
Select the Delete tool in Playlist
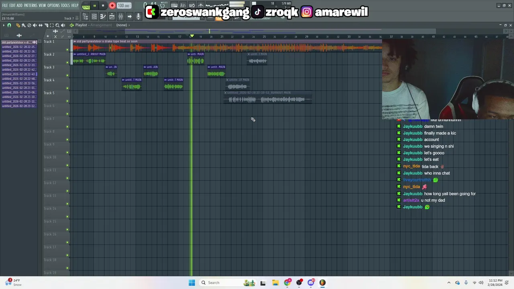click(29, 25)
